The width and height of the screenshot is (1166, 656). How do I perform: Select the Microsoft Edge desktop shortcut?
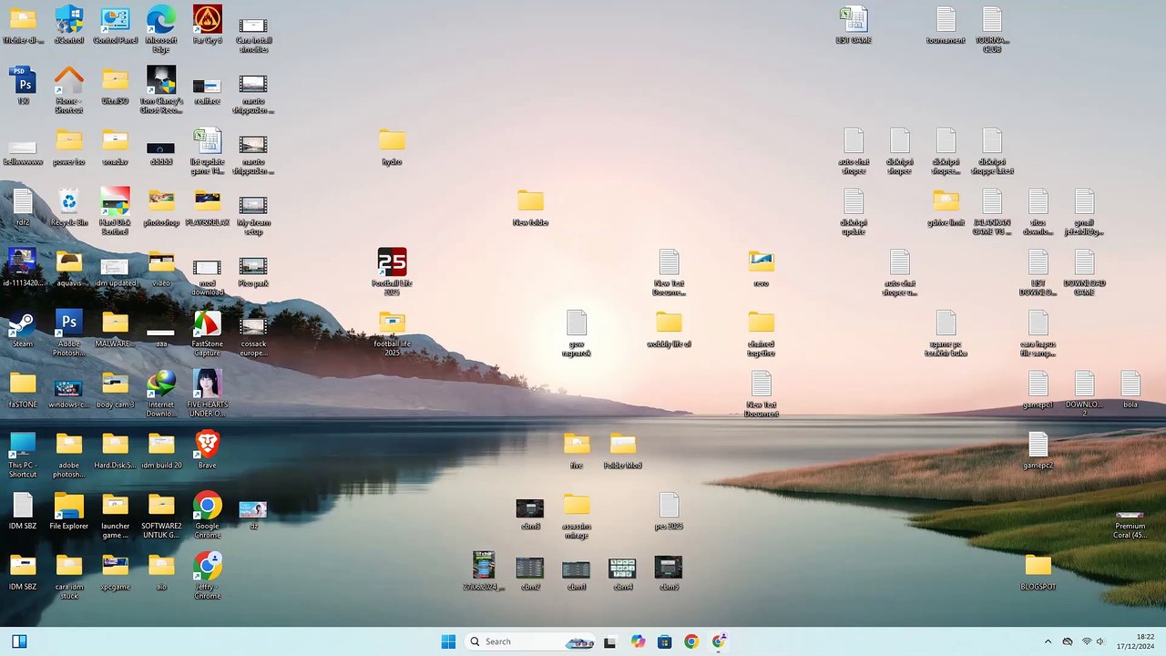click(x=161, y=28)
